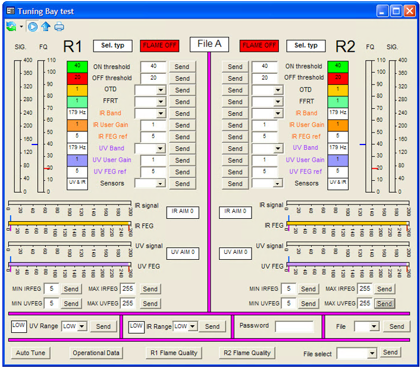Send the R1 IR User Gain value
The image size is (420, 368).
pos(182,125)
